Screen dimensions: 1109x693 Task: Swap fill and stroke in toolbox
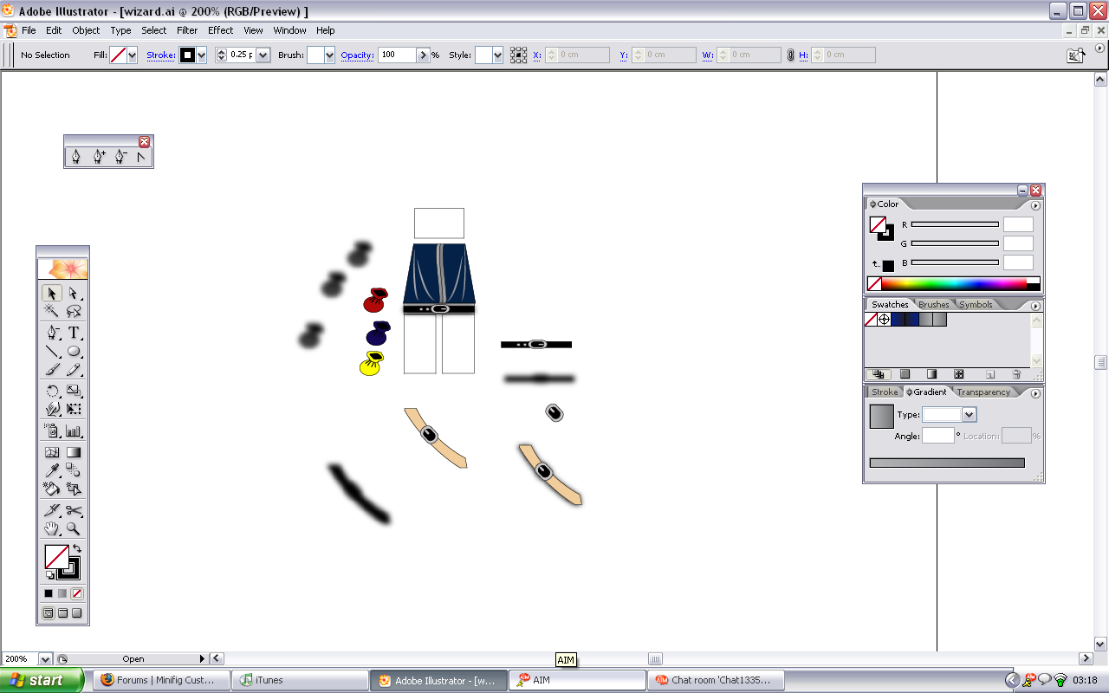[77, 549]
